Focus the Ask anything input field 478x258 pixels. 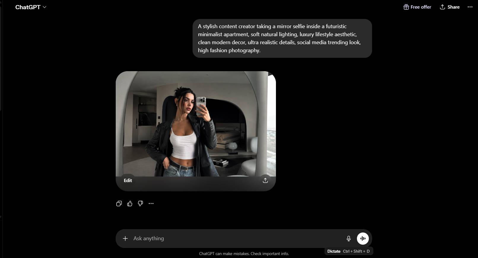[237, 238]
